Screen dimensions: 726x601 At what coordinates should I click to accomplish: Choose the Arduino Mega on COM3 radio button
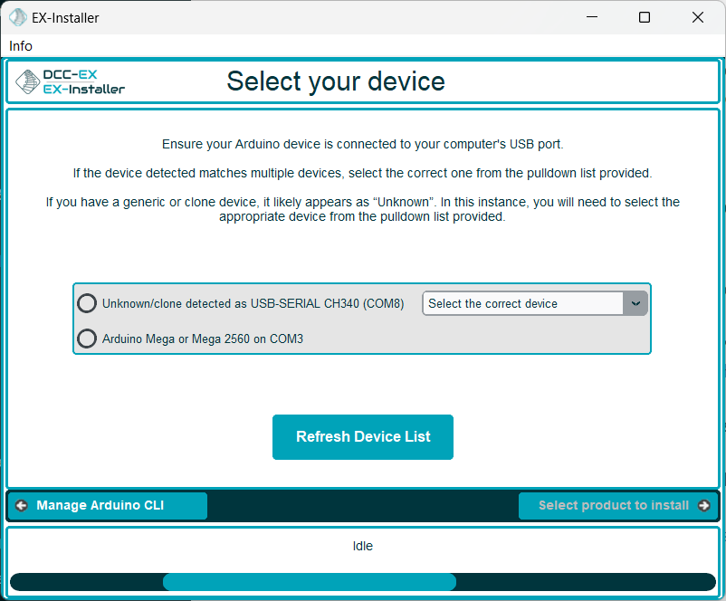coord(87,339)
